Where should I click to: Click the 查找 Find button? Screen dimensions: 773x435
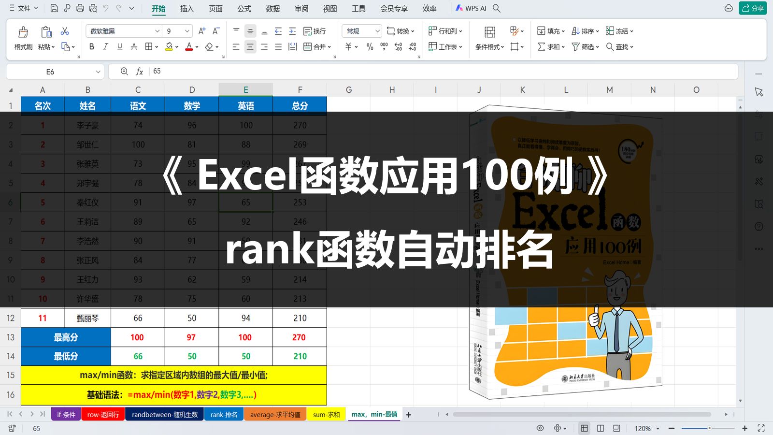pos(619,47)
